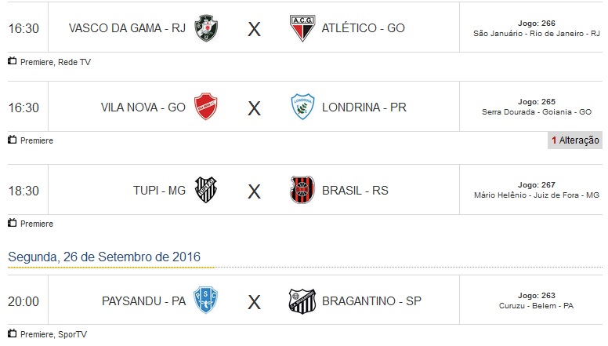
Task: Click the Vila Nova red shield crest
Action: [206, 107]
